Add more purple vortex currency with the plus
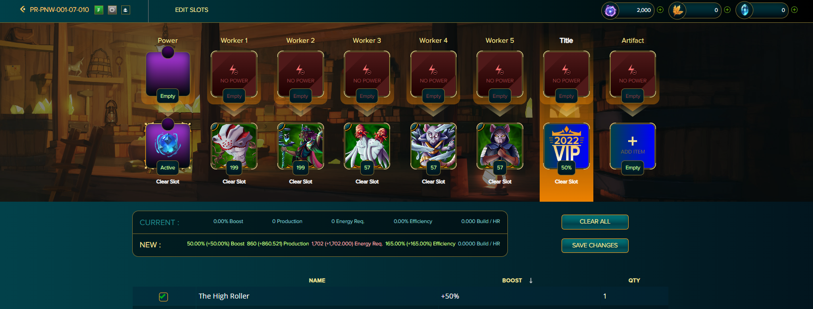This screenshot has width=813, height=309. 660,10
